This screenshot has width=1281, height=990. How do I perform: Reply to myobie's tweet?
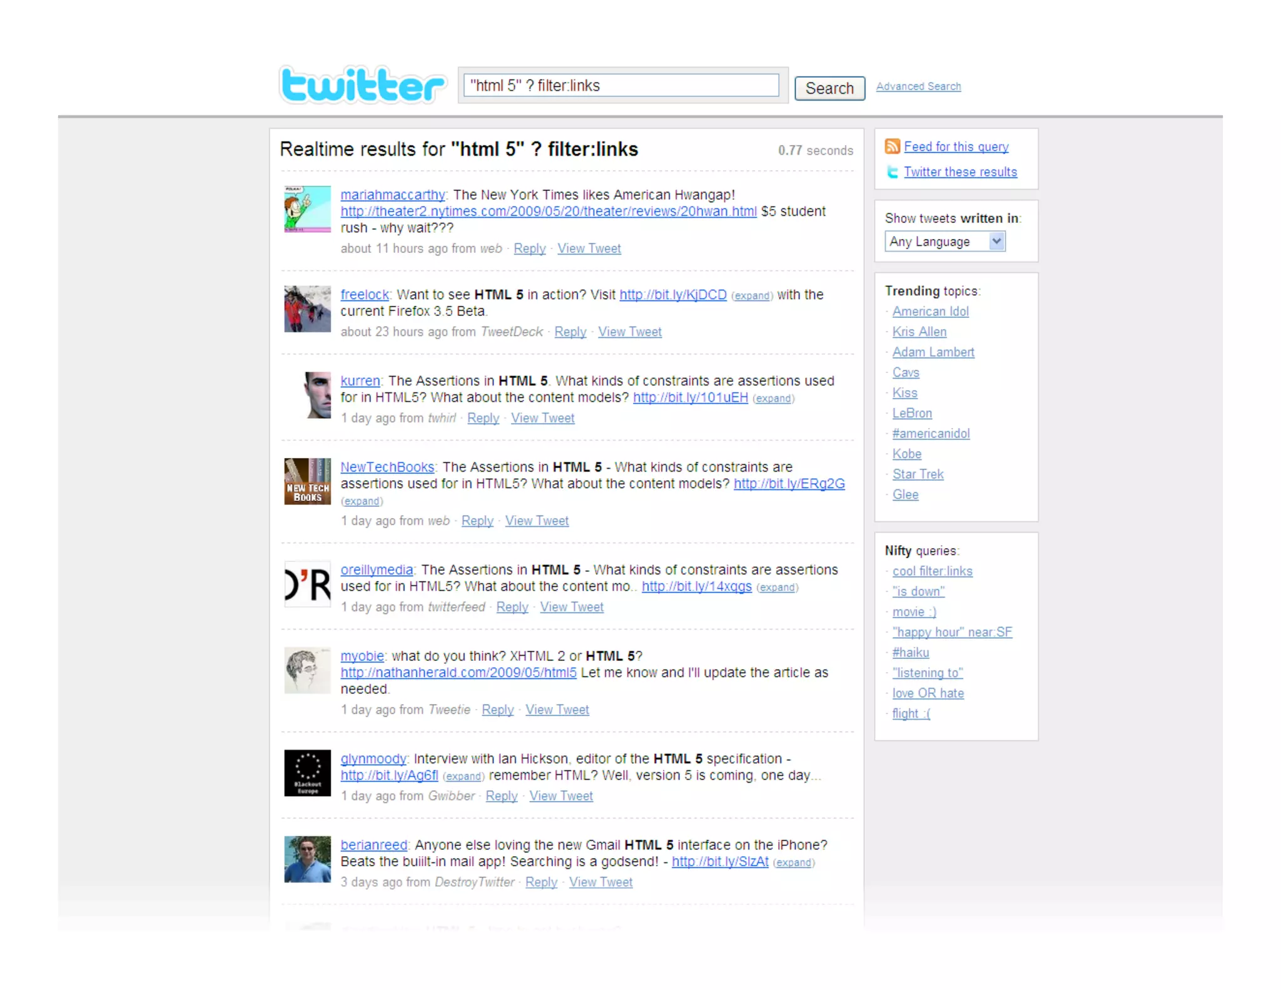click(x=497, y=710)
